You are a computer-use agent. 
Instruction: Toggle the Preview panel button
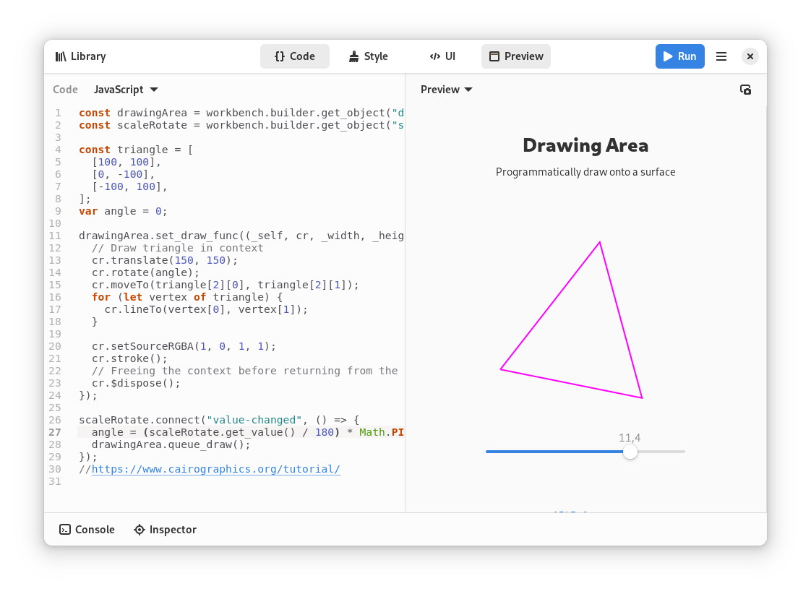(x=515, y=56)
